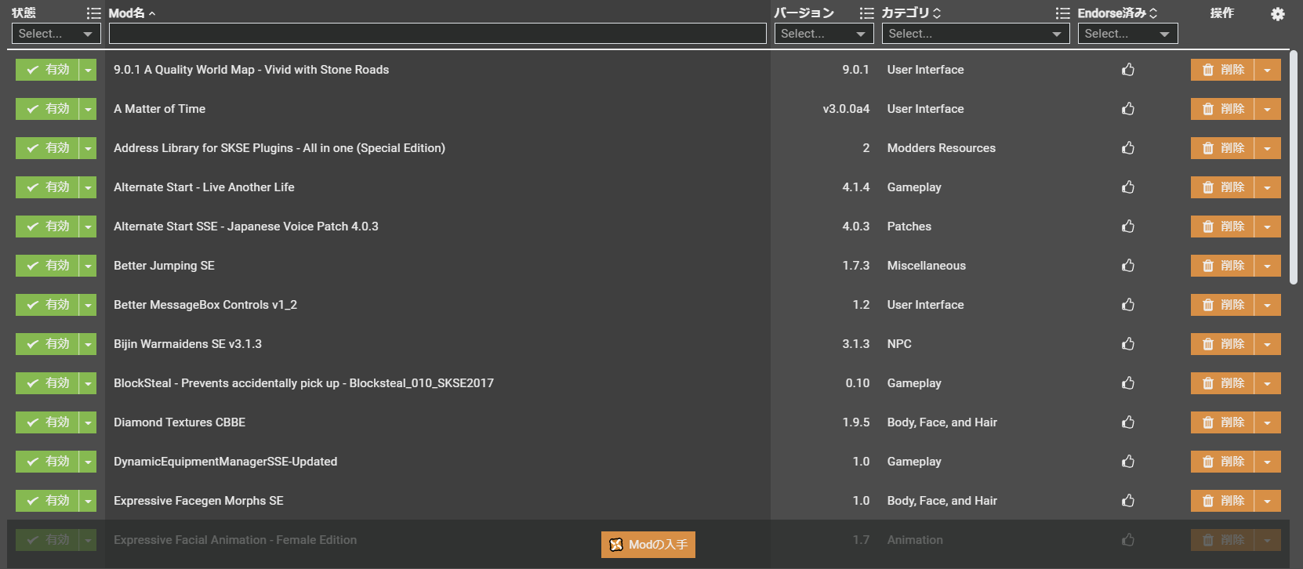The width and height of the screenshot is (1303, 569).
Task: Open Endorse済み filter Select dropdown
Action: click(x=1127, y=34)
